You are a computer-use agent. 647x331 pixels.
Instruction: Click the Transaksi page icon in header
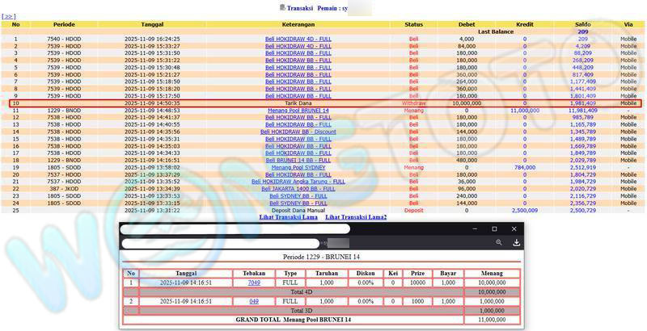pyautogui.click(x=282, y=7)
